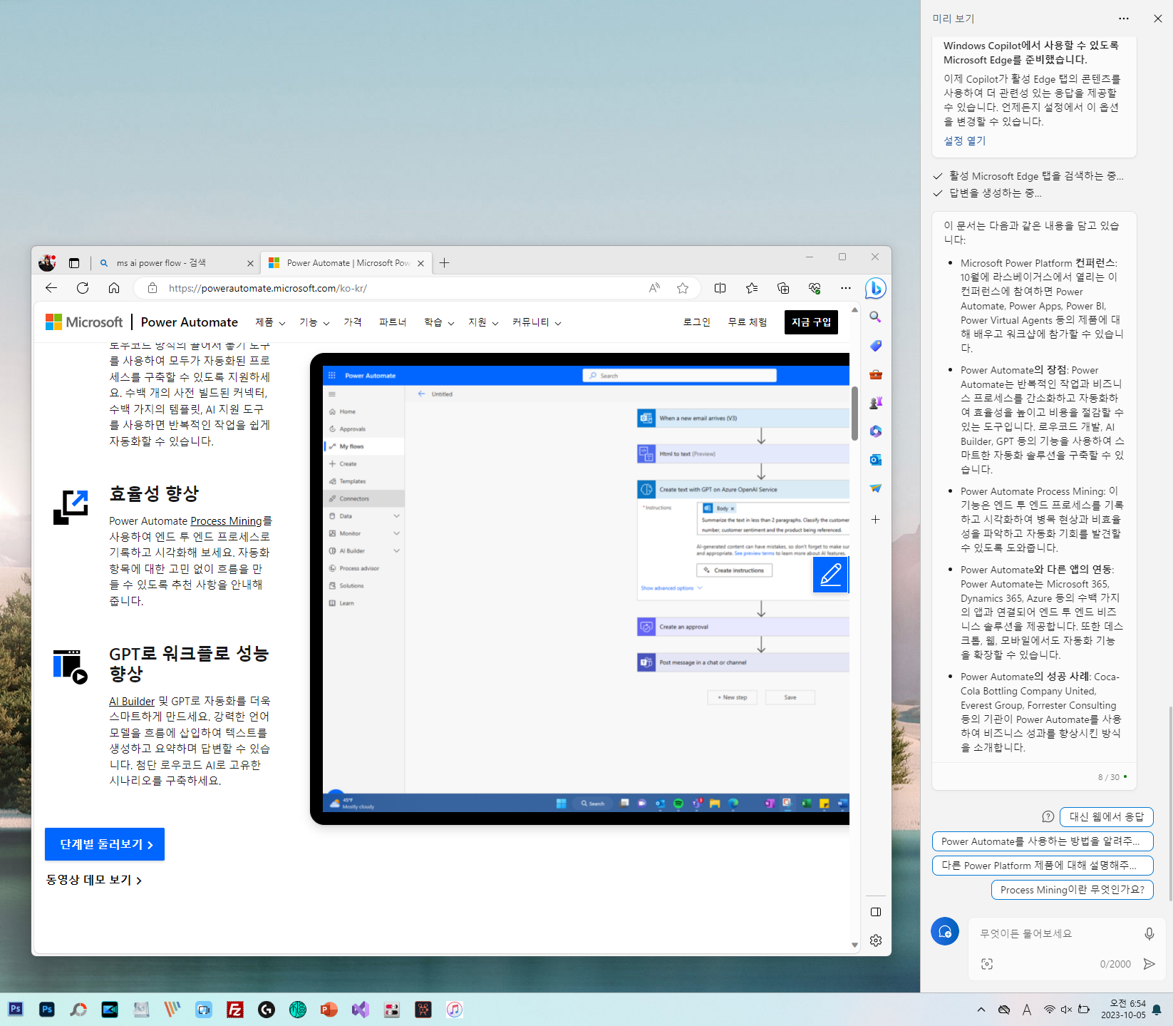Open 동영상 데모 보기 link
Image resolution: width=1173 pixels, height=1026 pixels.
point(94,881)
